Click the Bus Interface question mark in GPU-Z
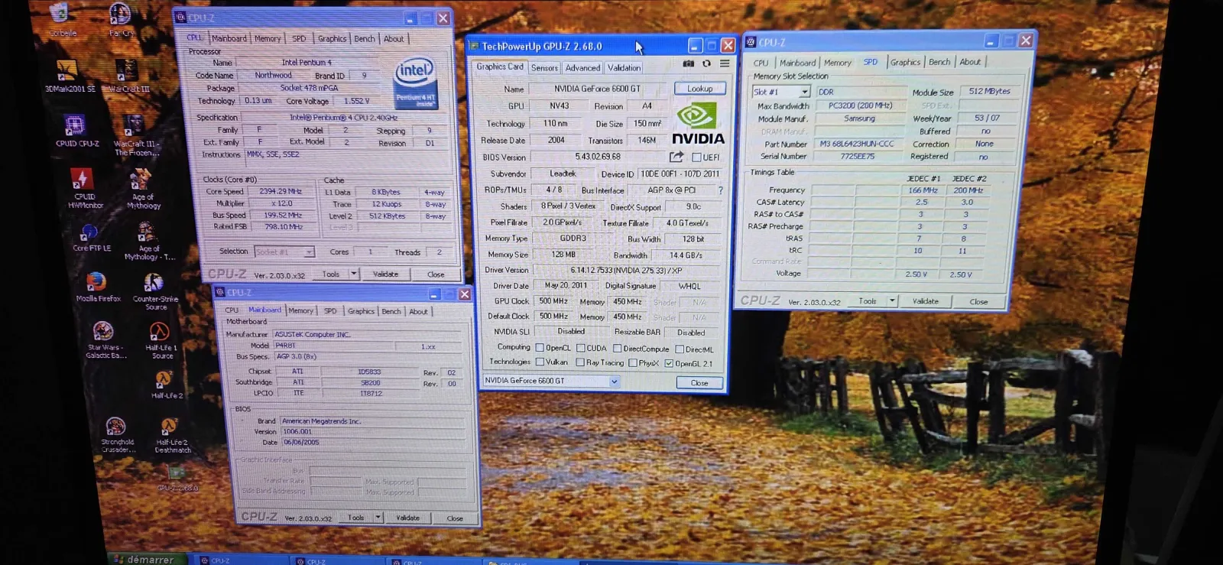The width and height of the screenshot is (1223, 565). (720, 190)
